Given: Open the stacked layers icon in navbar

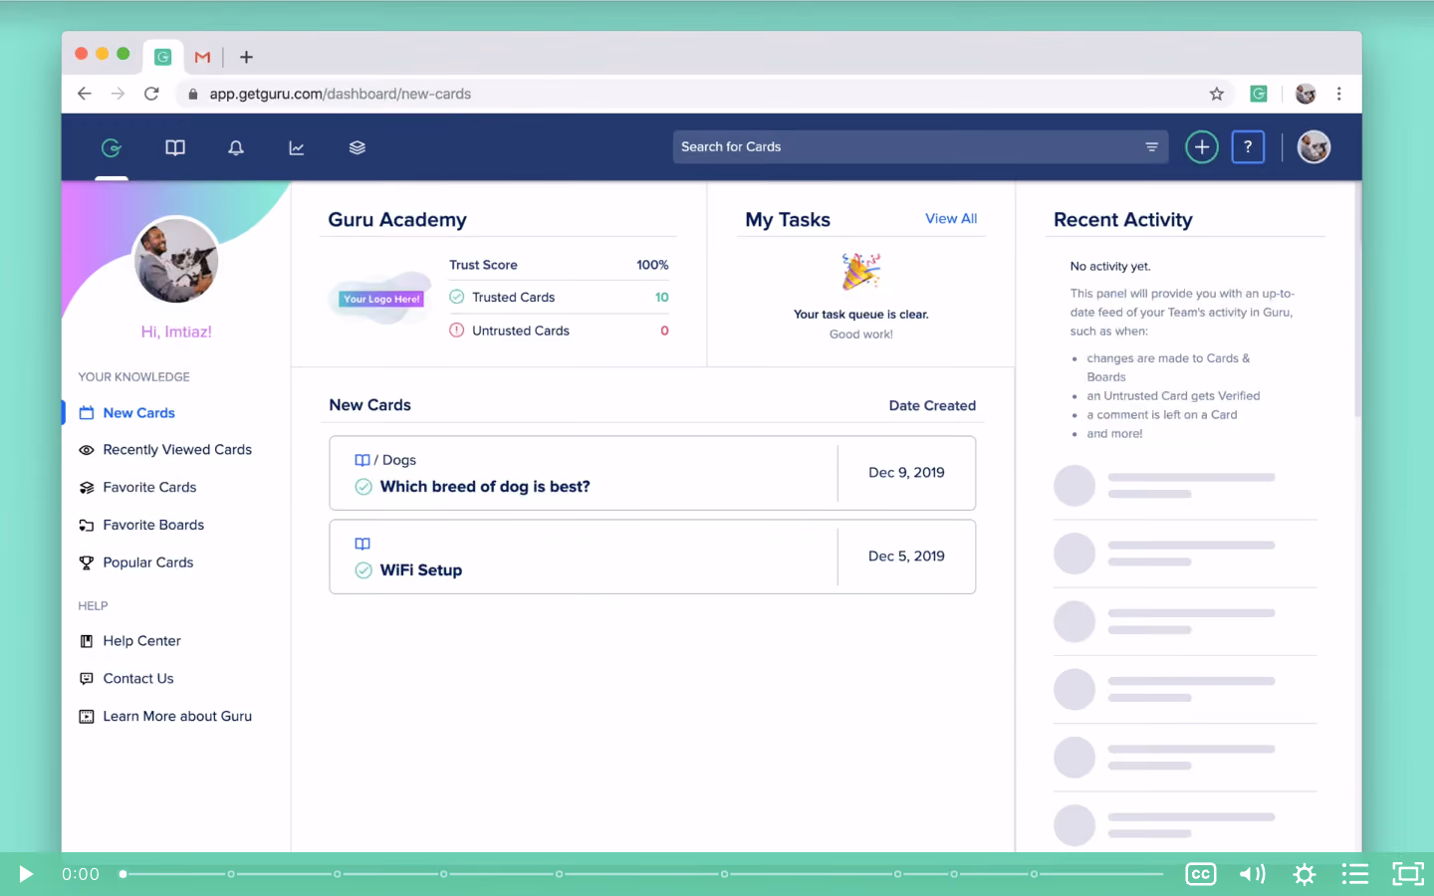Looking at the screenshot, I should tap(358, 147).
